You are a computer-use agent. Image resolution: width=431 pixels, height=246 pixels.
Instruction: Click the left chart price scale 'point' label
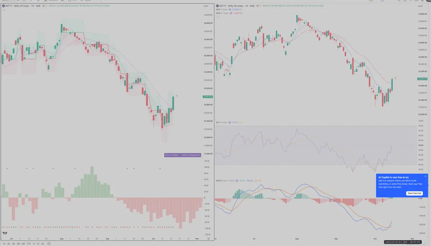pyautogui.click(x=206, y=6)
